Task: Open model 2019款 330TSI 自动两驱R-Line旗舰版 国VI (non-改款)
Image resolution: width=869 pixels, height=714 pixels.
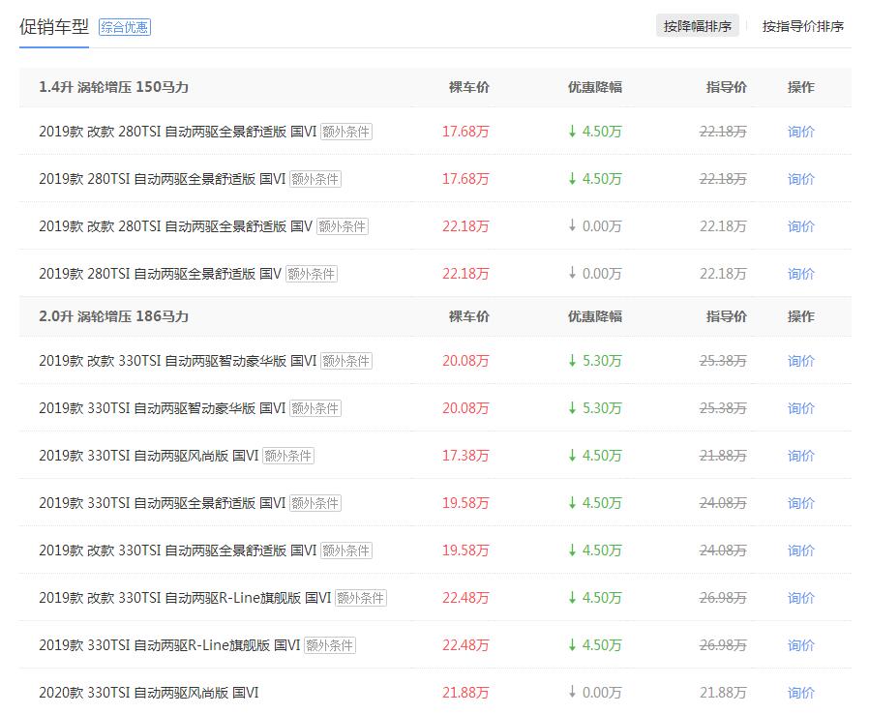Action: point(169,645)
